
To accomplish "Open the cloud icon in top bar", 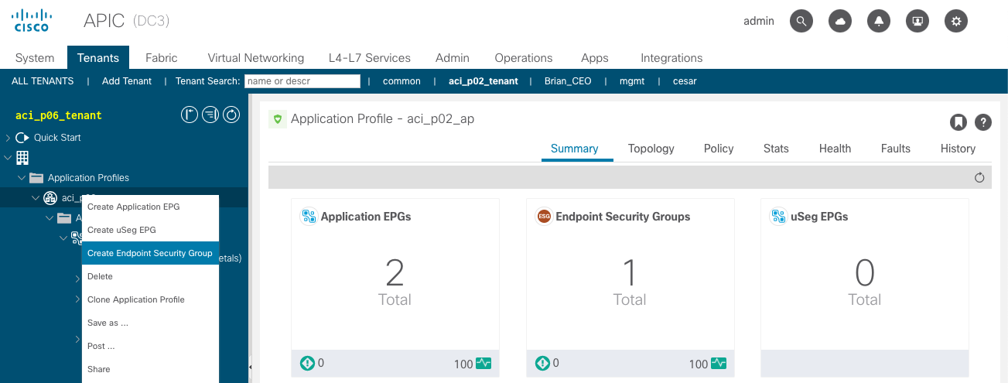I will [840, 21].
